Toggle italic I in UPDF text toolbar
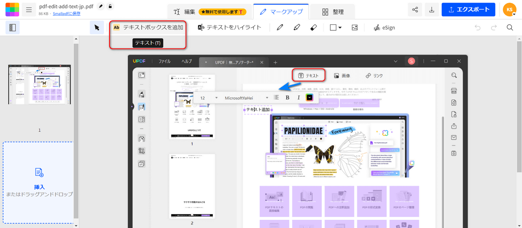522x228 pixels. pos(298,98)
